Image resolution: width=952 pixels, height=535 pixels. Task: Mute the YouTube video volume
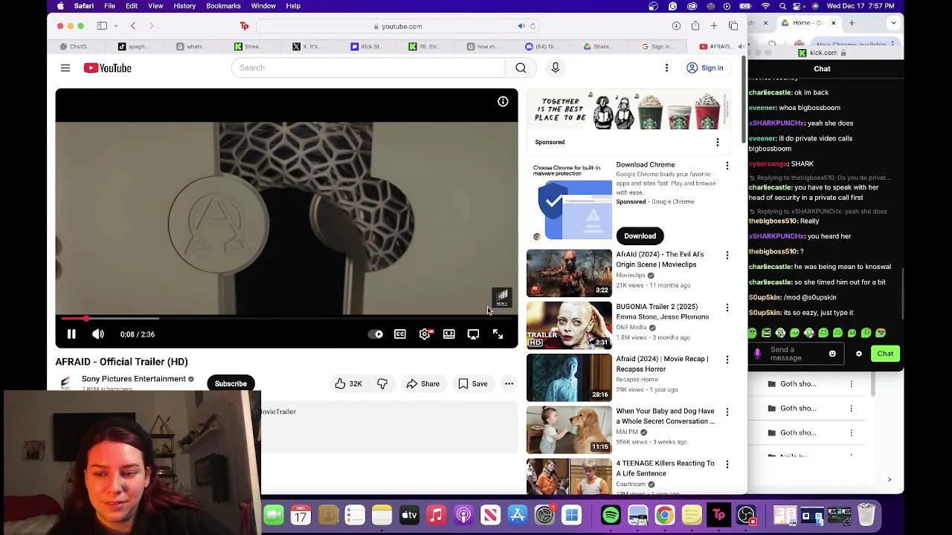98,334
